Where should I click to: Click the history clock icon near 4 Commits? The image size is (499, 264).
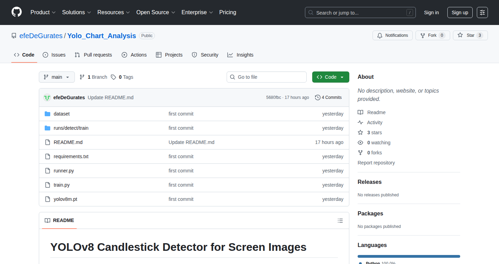pos(317,97)
